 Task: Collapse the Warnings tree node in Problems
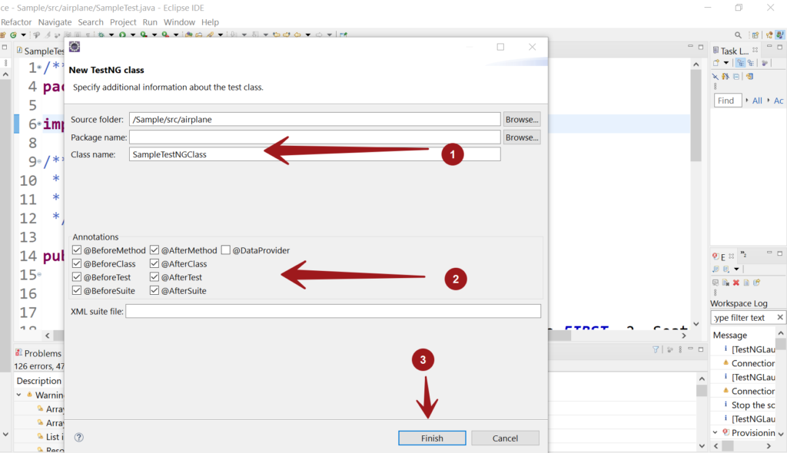[19, 395]
